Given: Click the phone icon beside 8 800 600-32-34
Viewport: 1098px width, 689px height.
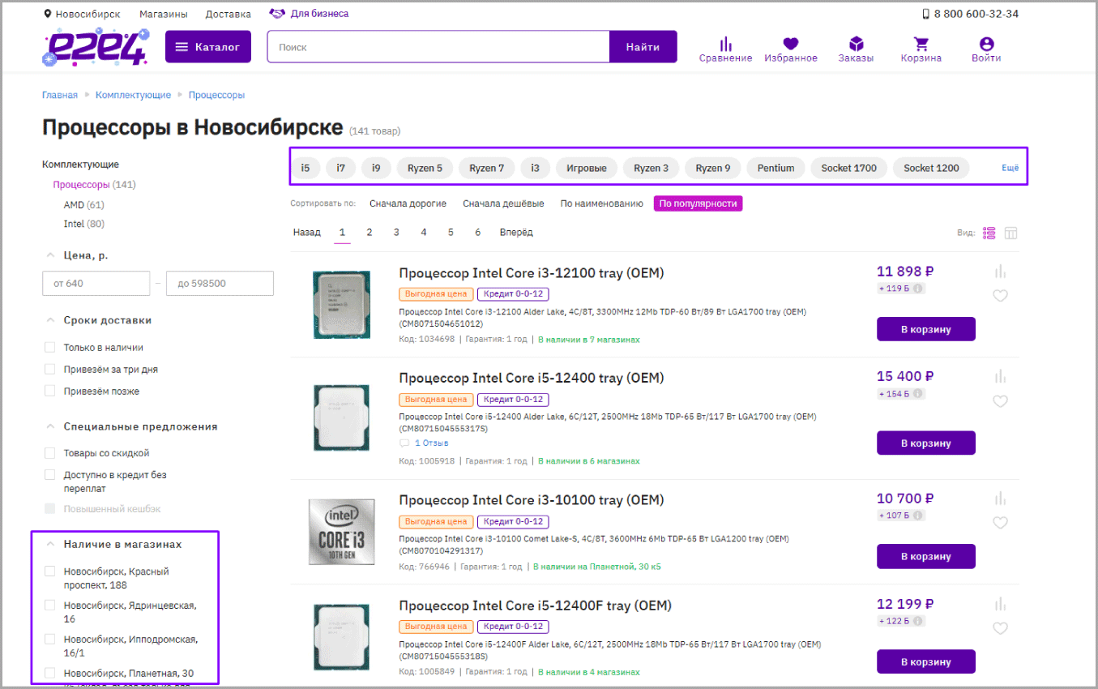Looking at the screenshot, I should point(926,14).
